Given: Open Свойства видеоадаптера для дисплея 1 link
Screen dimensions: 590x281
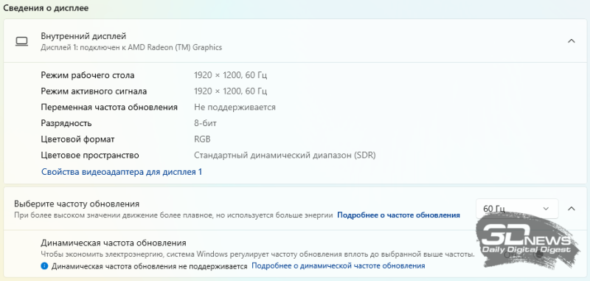Looking at the screenshot, I should [x=122, y=172].
